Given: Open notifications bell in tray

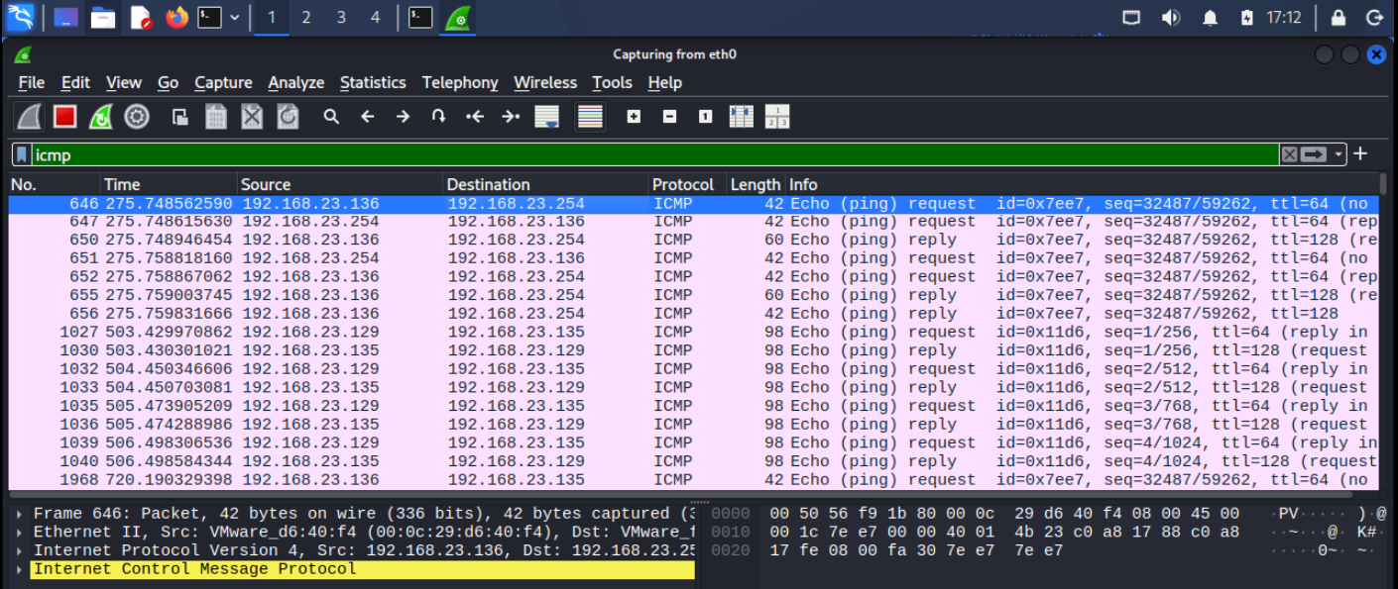Looking at the screenshot, I should [1211, 17].
